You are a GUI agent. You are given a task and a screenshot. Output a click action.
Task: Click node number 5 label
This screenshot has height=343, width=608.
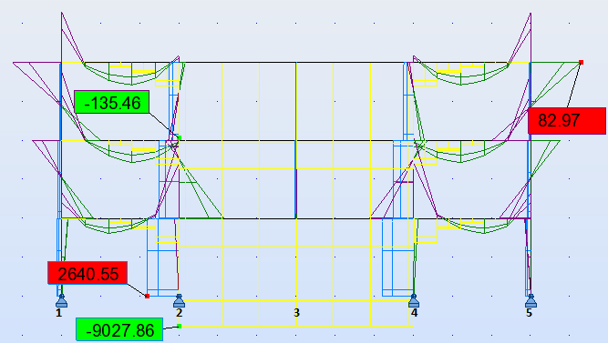coord(529,313)
